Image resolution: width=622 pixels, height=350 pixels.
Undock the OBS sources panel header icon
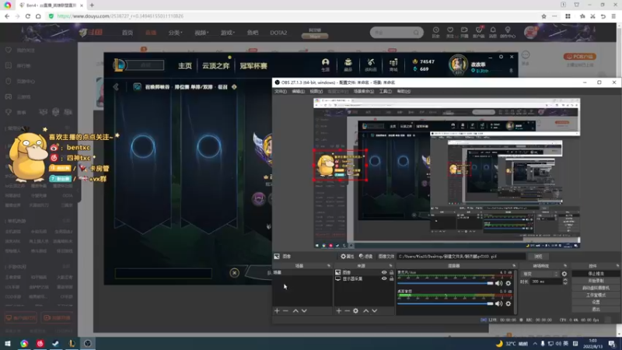pos(391,265)
